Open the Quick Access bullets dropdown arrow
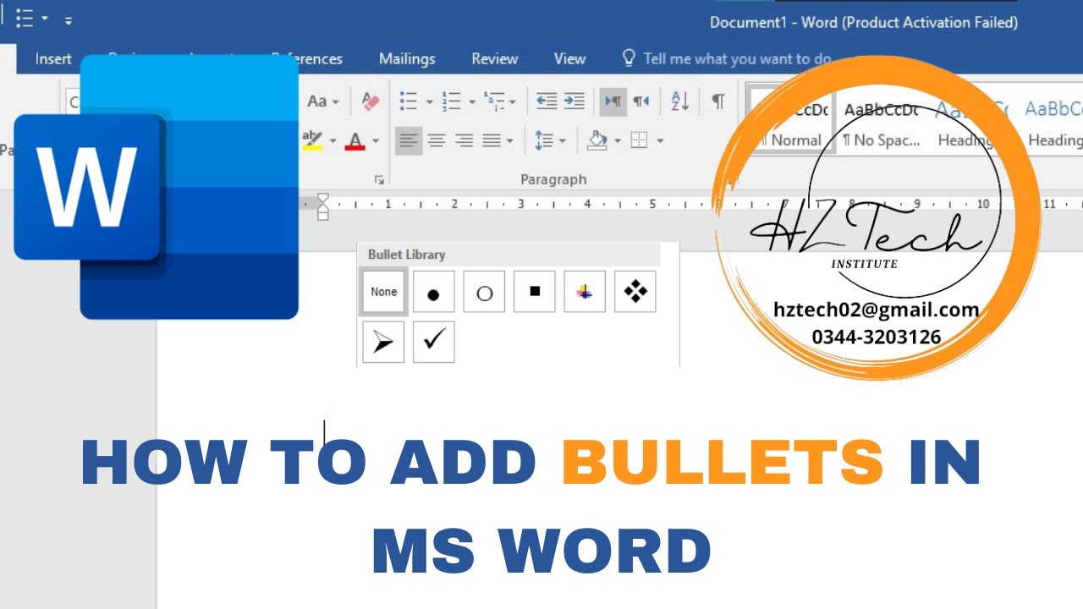1083x609 pixels. 44,19
